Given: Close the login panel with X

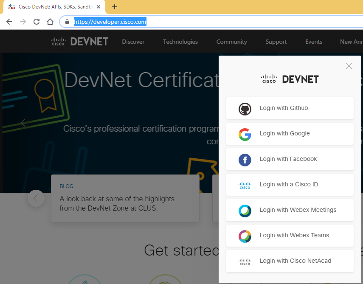Looking at the screenshot, I should (x=349, y=66).
